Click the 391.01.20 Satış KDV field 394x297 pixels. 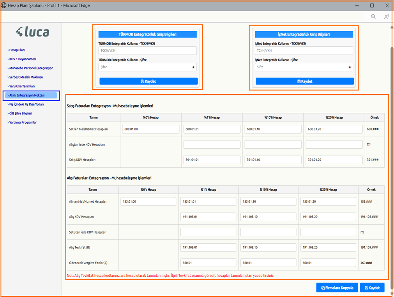point(334,160)
